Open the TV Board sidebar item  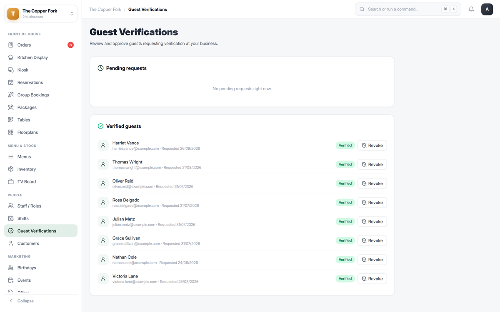click(40, 182)
